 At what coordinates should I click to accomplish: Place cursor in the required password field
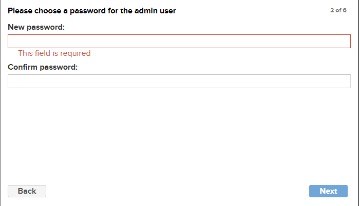(179, 42)
